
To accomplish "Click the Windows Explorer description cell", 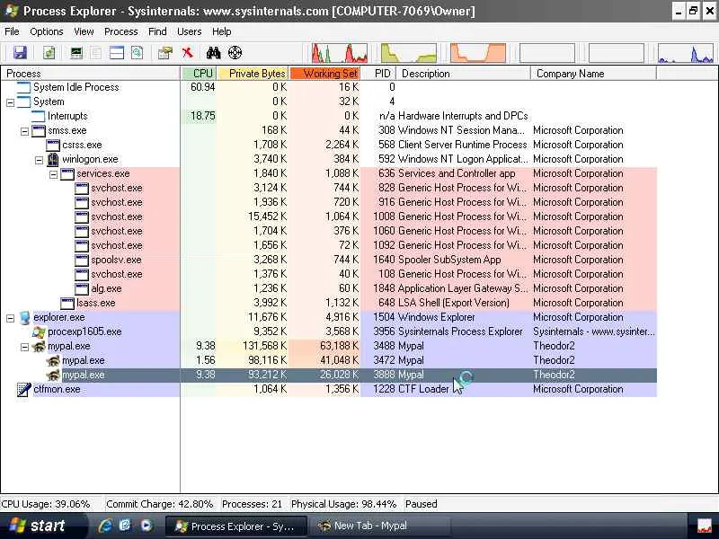I will click(437, 317).
